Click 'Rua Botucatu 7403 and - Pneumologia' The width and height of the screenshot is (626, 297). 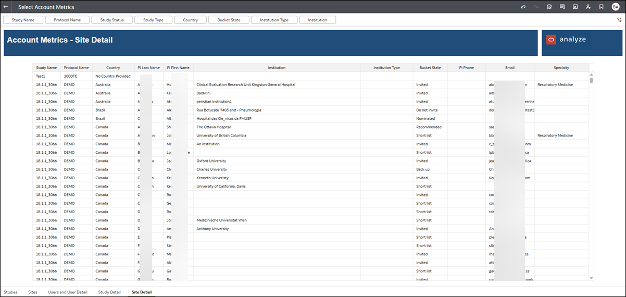229,110
